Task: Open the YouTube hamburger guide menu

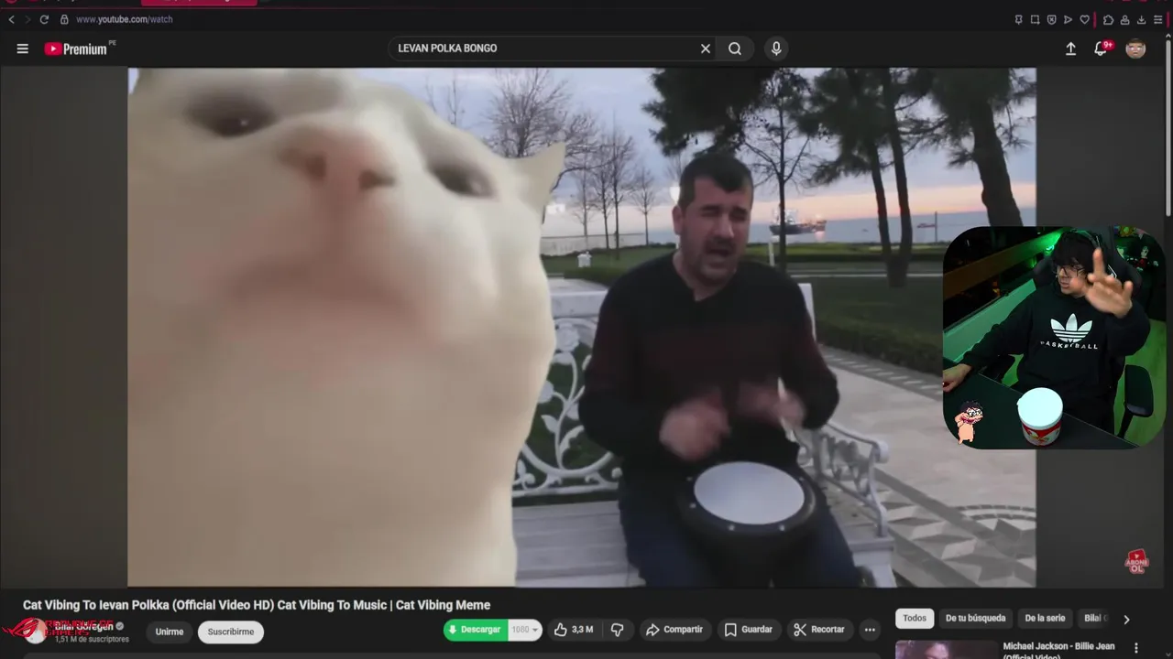Action: [x=23, y=49]
